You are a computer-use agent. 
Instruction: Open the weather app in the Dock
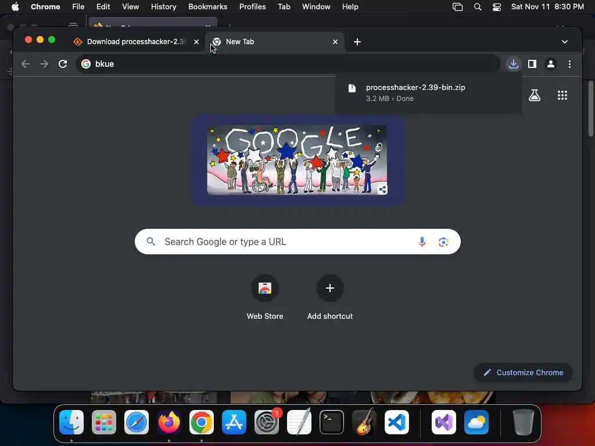tap(476, 422)
